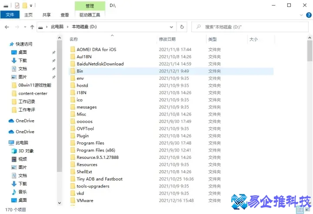Select 此电脑 in the navigation pane
The height and width of the screenshot is (214, 313).
tap(22, 143)
